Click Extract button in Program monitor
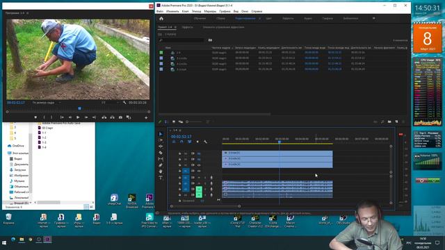 pos(113,117)
